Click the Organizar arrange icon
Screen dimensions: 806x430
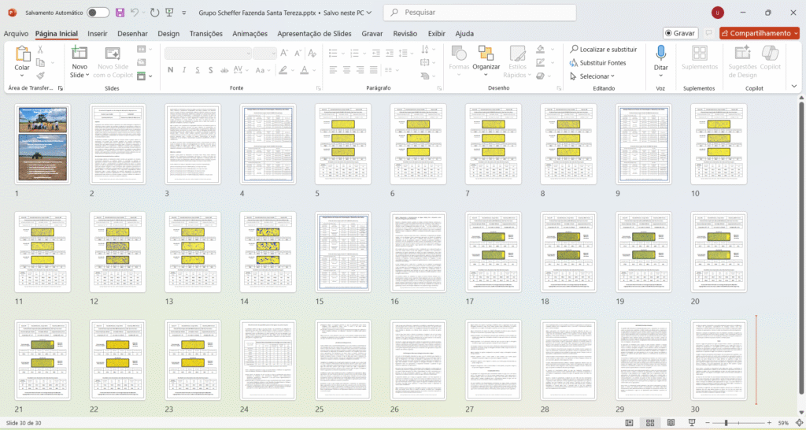[x=486, y=53]
